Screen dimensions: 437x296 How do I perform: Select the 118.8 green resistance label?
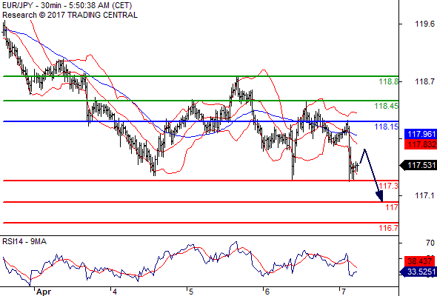(x=388, y=81)
